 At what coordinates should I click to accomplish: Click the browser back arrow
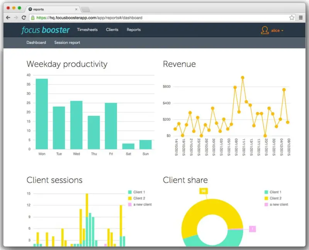coord(8,18)
